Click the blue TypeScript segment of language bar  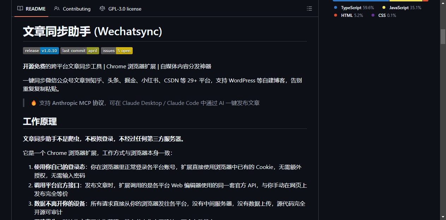(x=361, y=1)
